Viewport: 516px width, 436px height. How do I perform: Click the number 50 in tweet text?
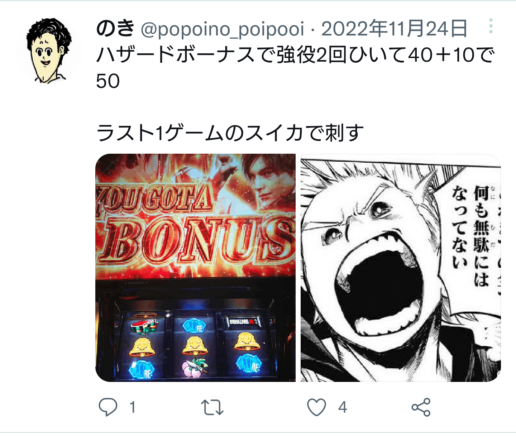point(108,81)
